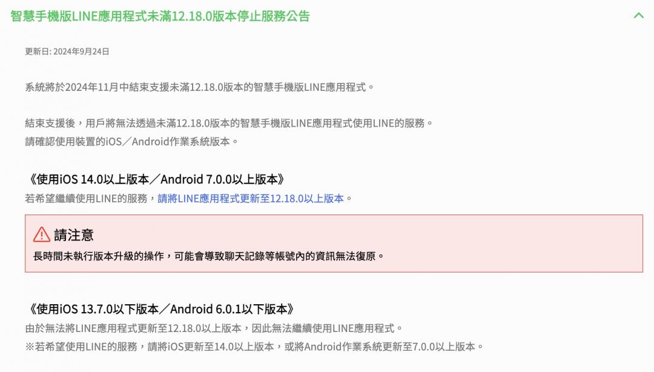Click the phrase 或將Android作業系統更新至7.0.0以上版本

(x=381, y=347)
